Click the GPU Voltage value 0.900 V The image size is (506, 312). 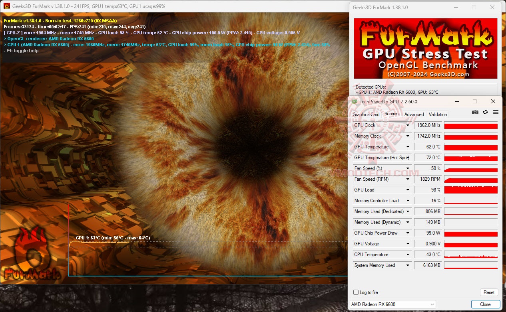(x=428, y=244)
